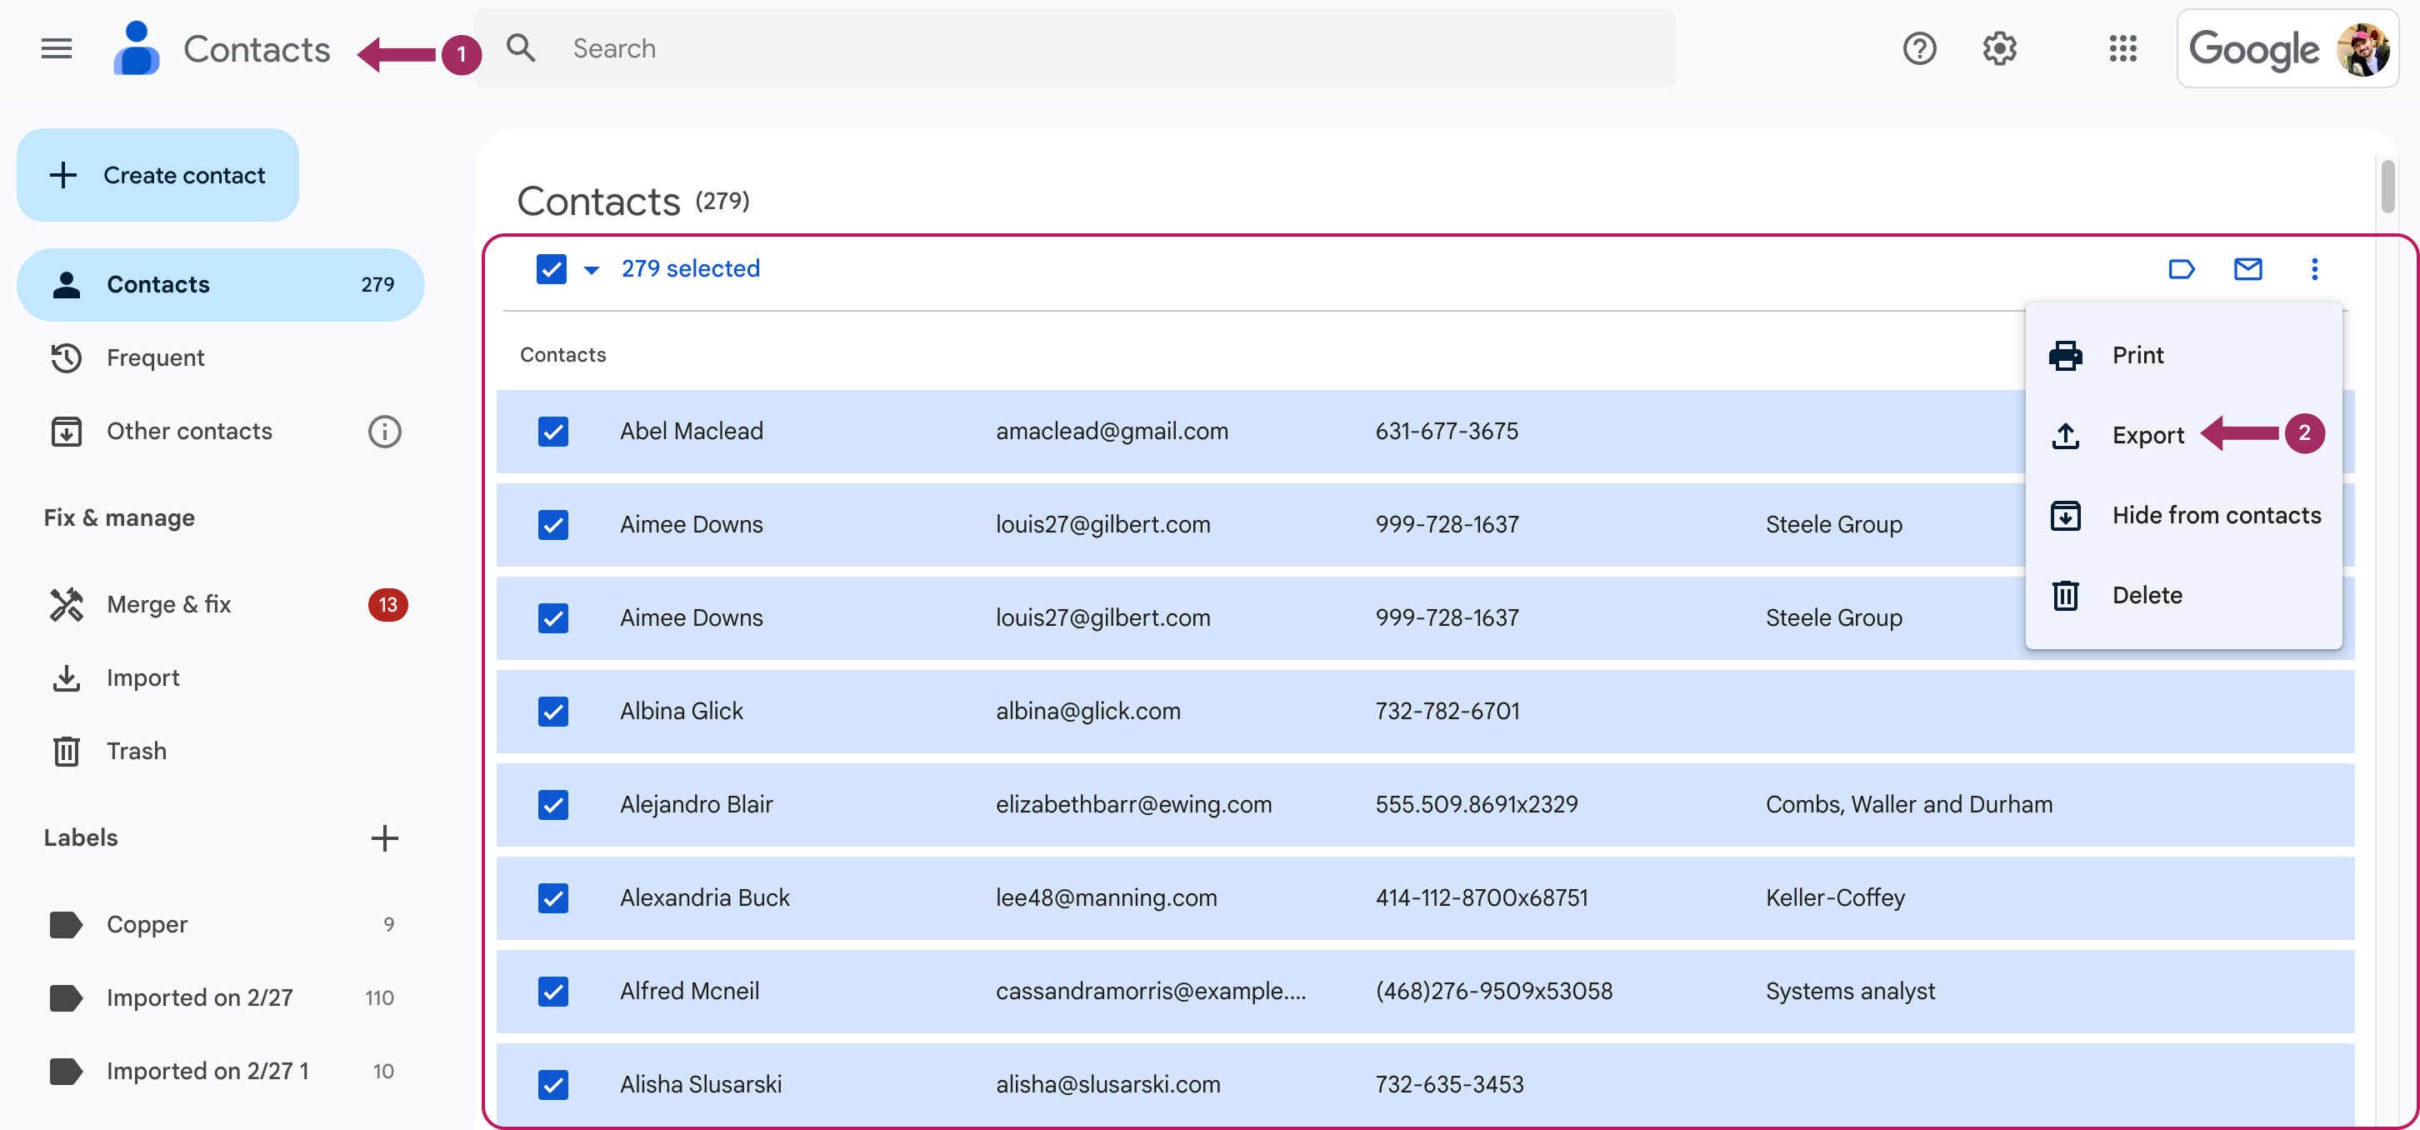
Task: Click the Create contact button
Action: pyautogui.click(x=157, y=176)
